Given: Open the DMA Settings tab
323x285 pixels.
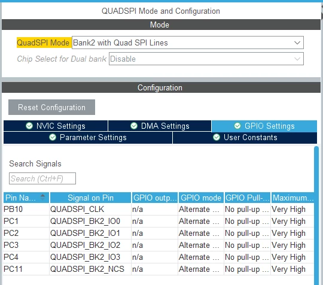Looking at the screenshot, I should (160, 126).
